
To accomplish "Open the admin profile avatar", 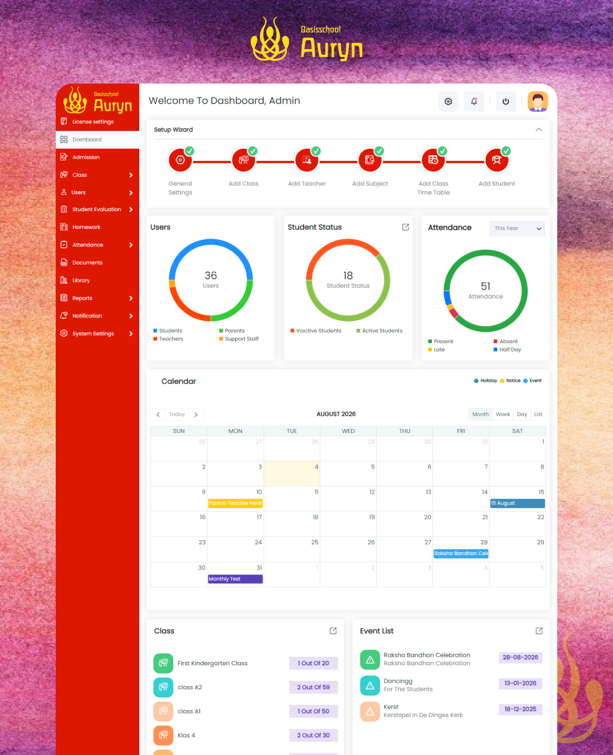I will point(538,101).
